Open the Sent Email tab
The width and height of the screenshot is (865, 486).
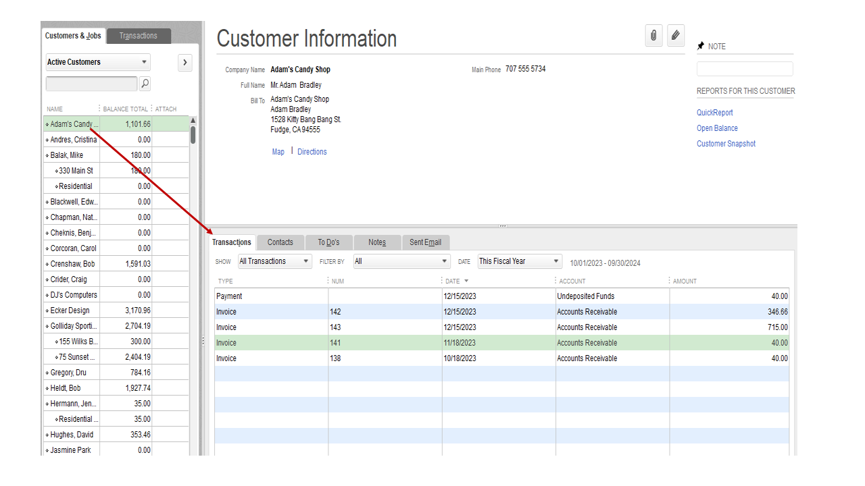point(425,242)
